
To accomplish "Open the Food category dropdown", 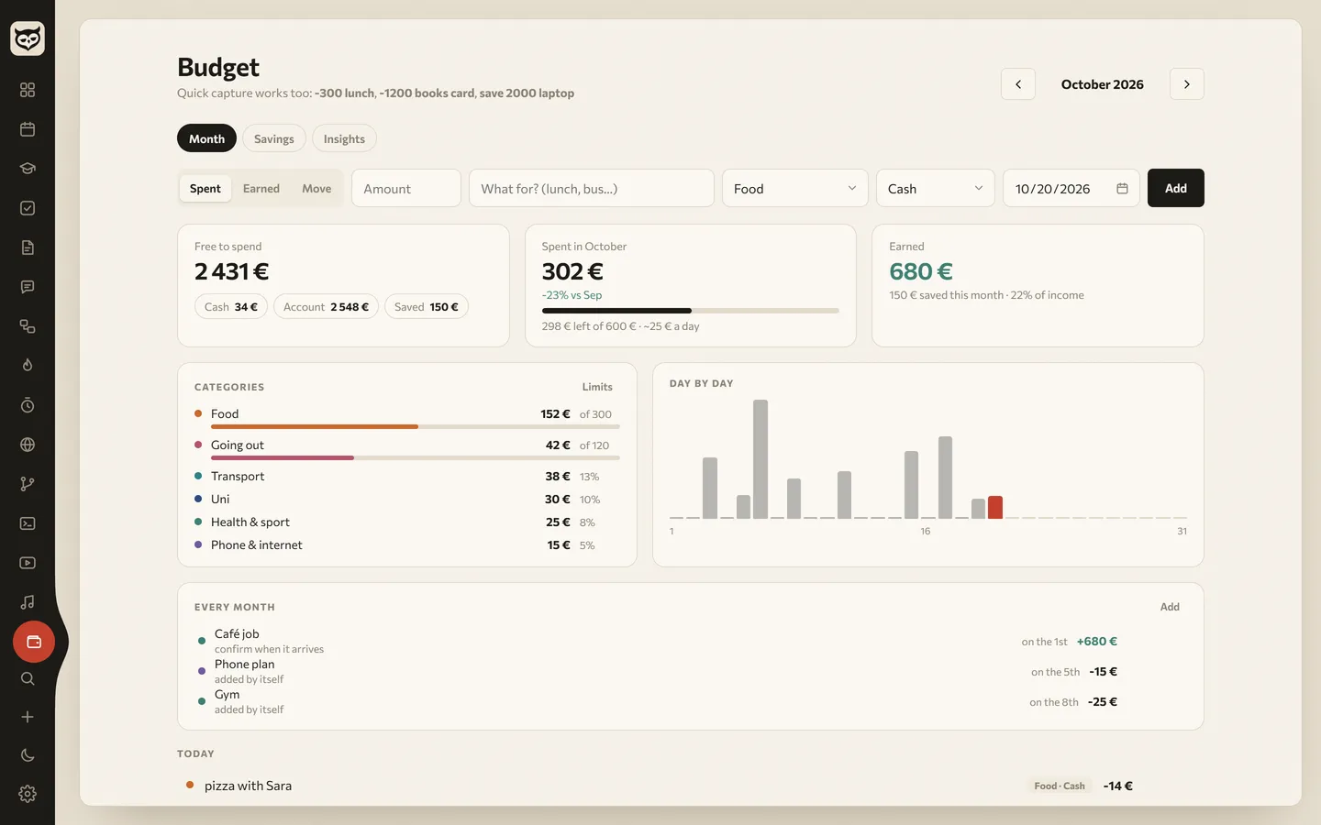I will click(795, 189).
